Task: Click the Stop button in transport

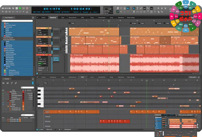Action: point(17,8)
